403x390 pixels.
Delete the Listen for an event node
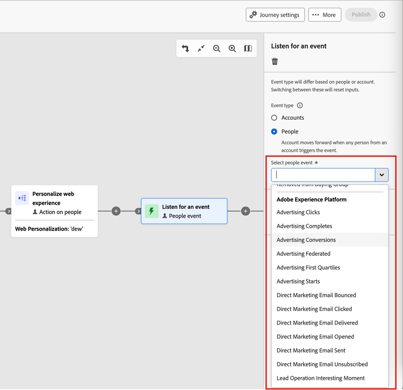(275, 61)
